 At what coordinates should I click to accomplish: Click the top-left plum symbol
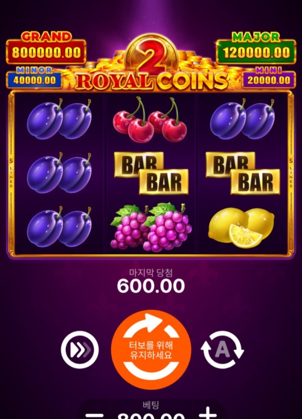click(x=59, y=119)
